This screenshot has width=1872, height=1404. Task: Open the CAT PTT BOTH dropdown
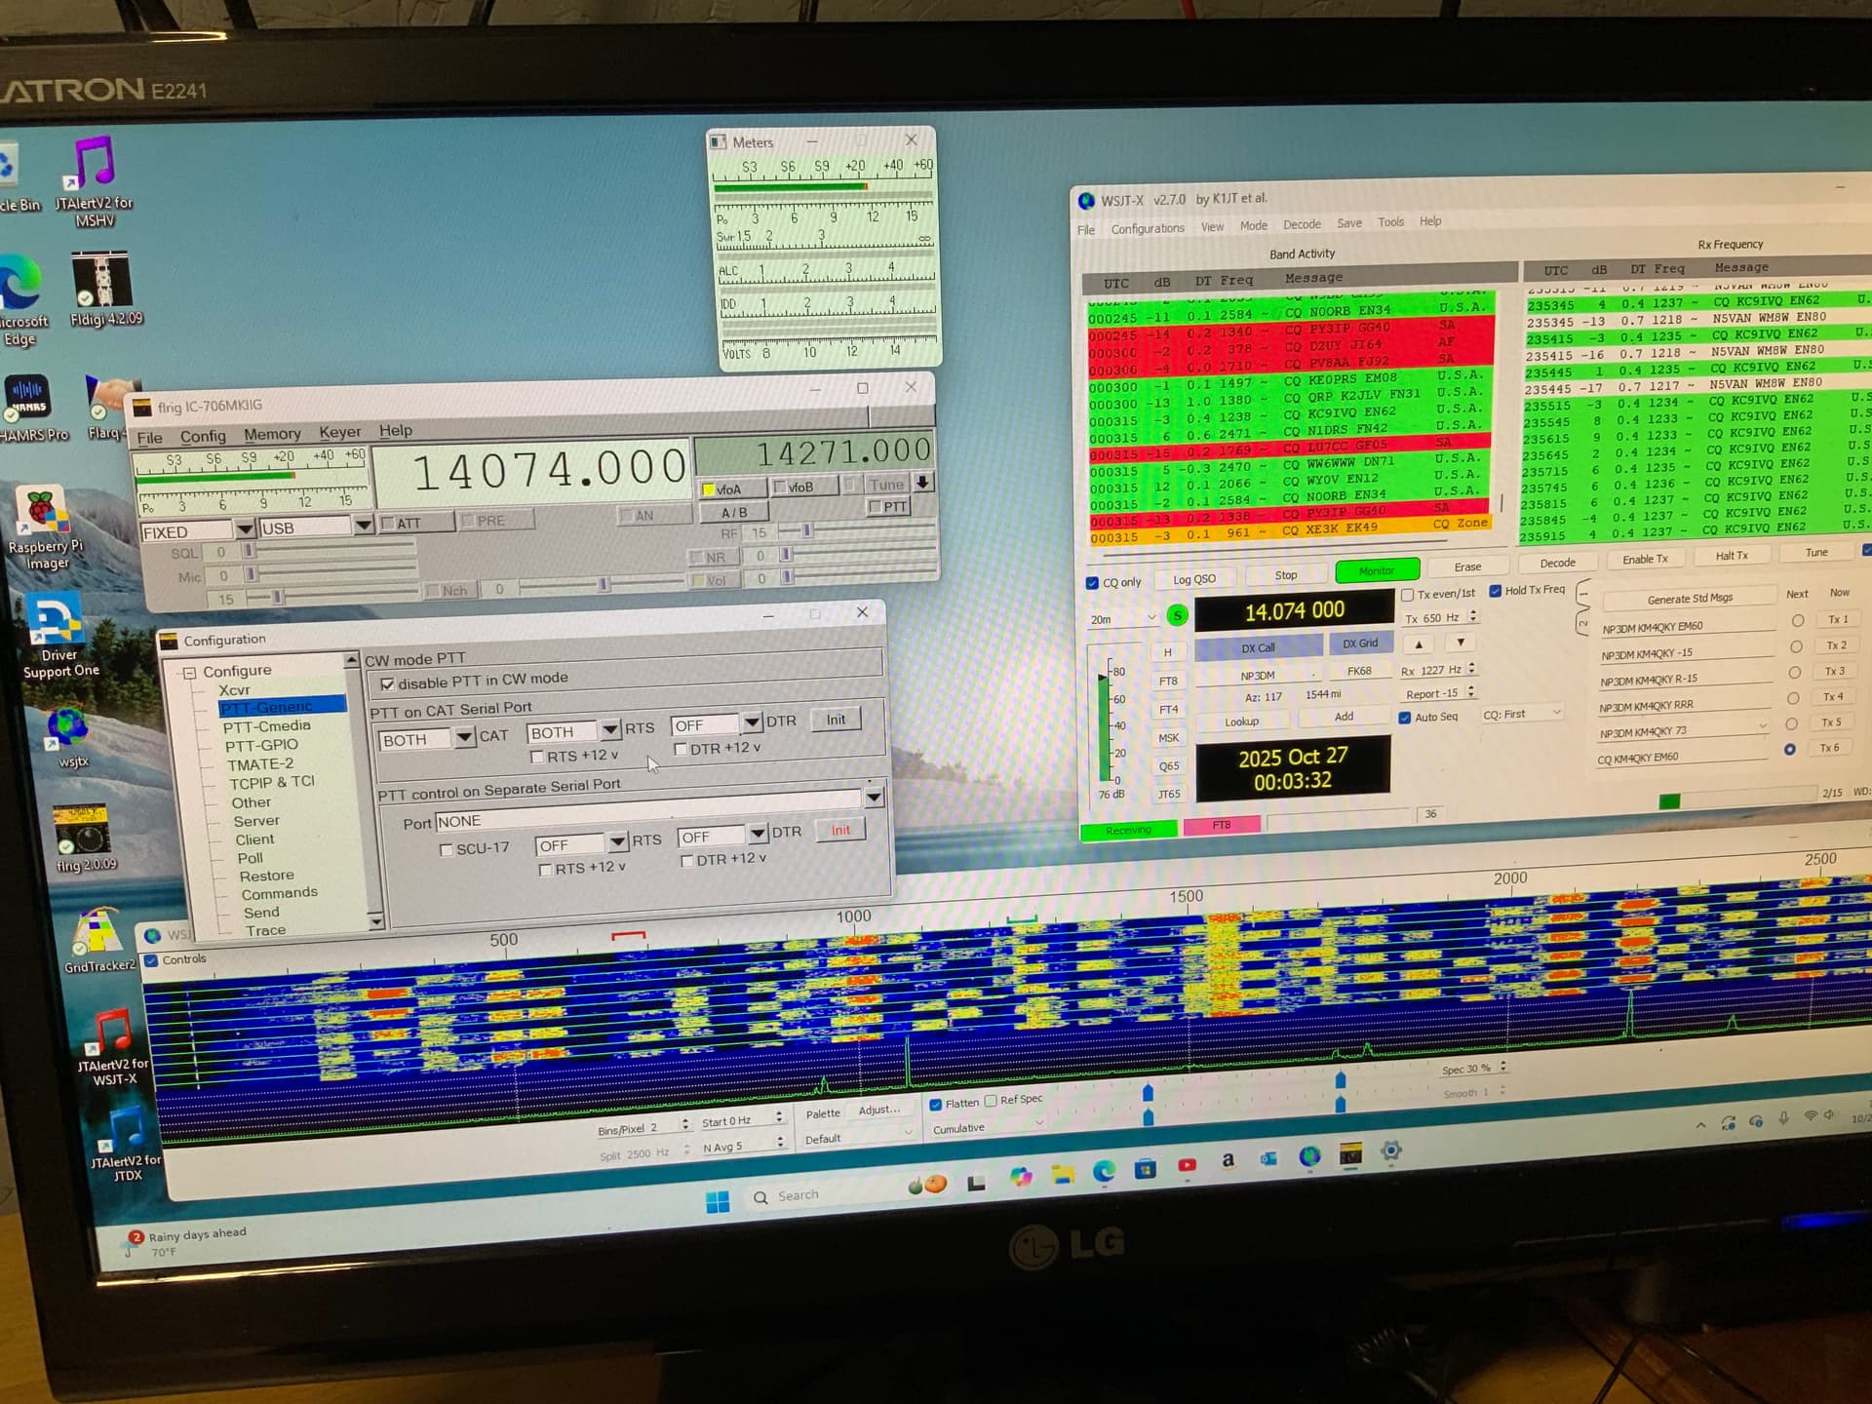point(465,738)
